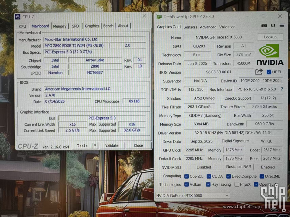Enable the PhysX checkbox
290x217 pixels.
click(x=237, y=184)
